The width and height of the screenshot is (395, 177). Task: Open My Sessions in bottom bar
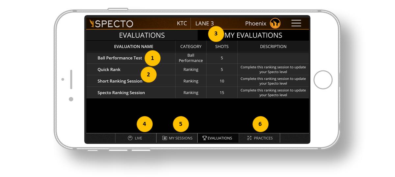pyautogui.click(x=177, y=138)
